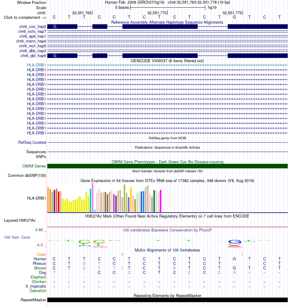Click the HLA-DRB1 label beside GTEx bar chart
288x307 pixels.
(x=36, y=198)
